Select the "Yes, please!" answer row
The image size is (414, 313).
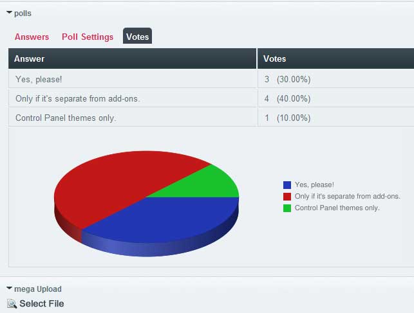211,79
